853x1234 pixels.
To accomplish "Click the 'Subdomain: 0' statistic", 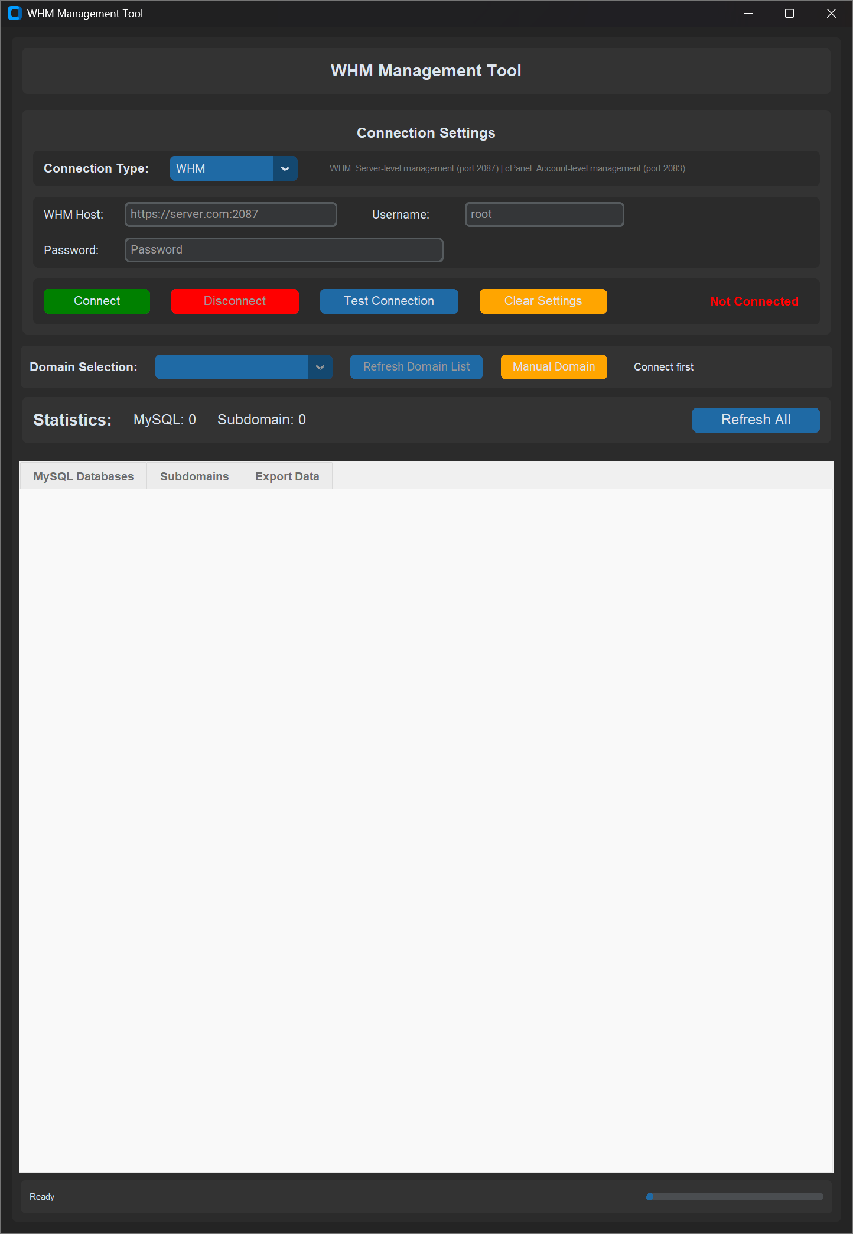I will (x=262, y=420).
